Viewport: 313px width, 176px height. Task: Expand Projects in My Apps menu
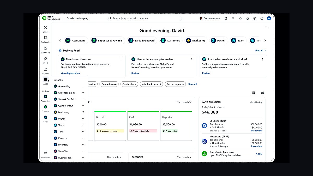point(83,138)
